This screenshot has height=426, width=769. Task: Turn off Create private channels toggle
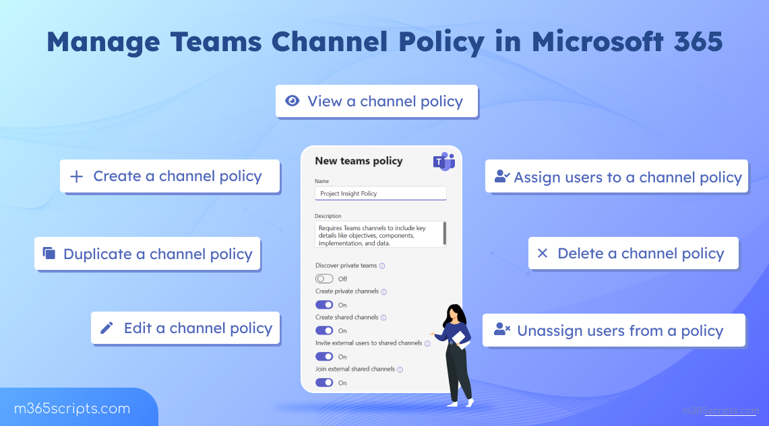tap(324, 305)
